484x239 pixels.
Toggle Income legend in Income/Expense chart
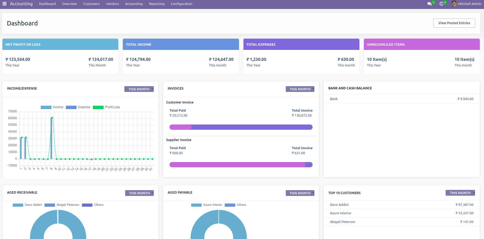tap(52, 107)
